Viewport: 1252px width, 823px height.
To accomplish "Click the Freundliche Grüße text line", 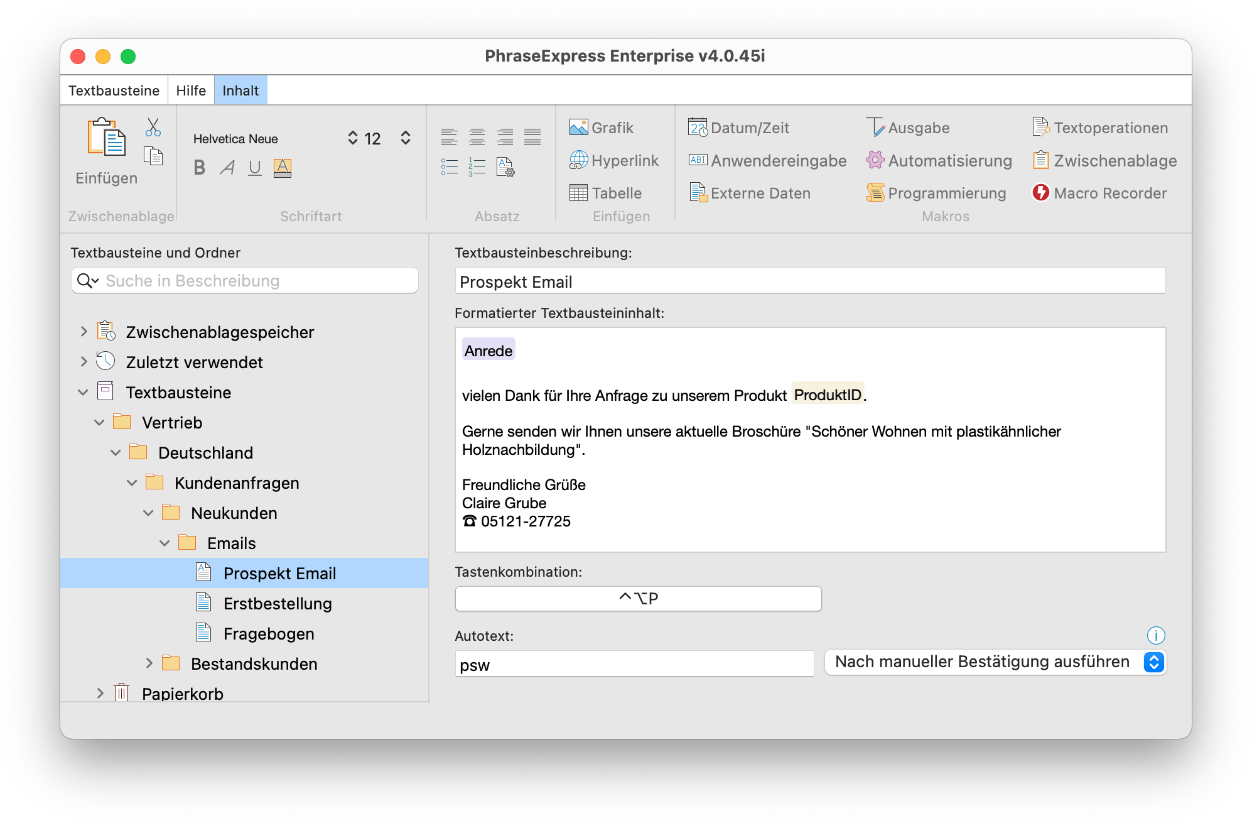I will coord(524,485).
